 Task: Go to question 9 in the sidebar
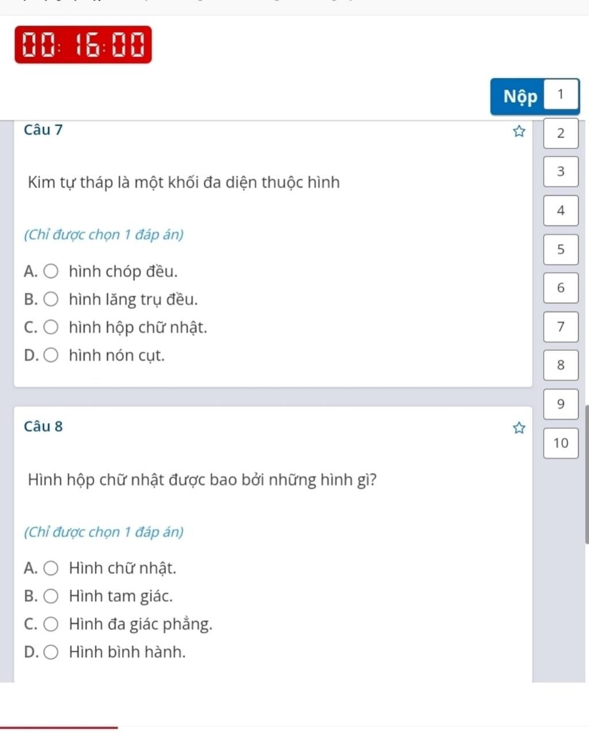click(x=561, y=404)
